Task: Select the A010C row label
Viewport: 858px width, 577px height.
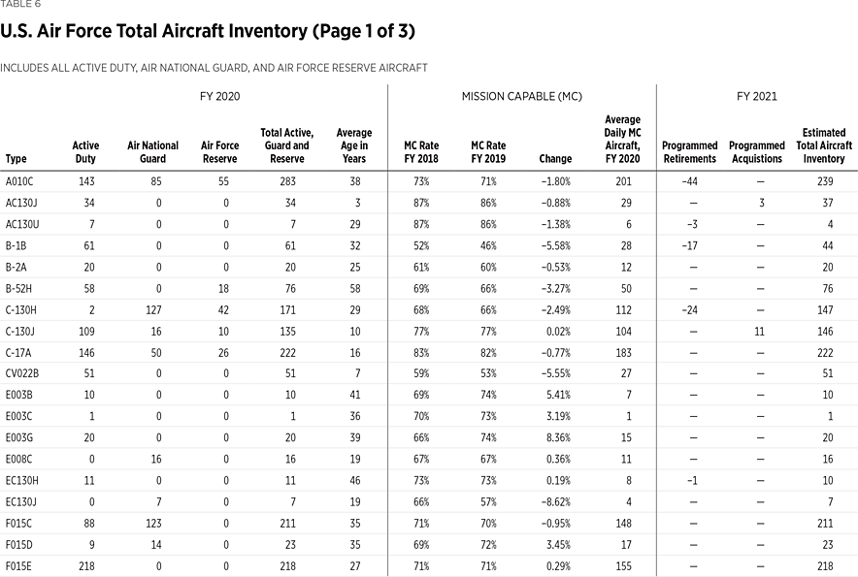Action: [20, 181]
